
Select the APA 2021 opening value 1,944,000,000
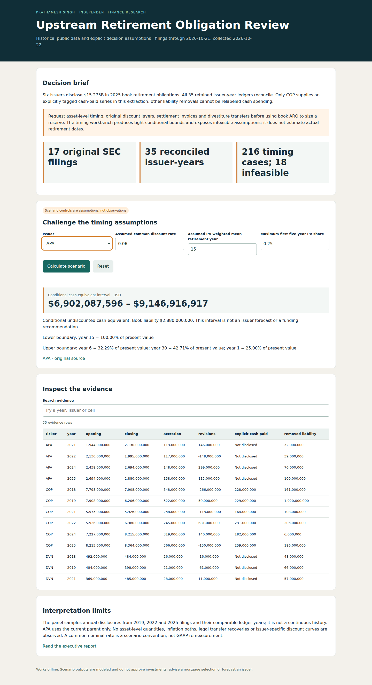pyautogui.click(x=98, y=445)
